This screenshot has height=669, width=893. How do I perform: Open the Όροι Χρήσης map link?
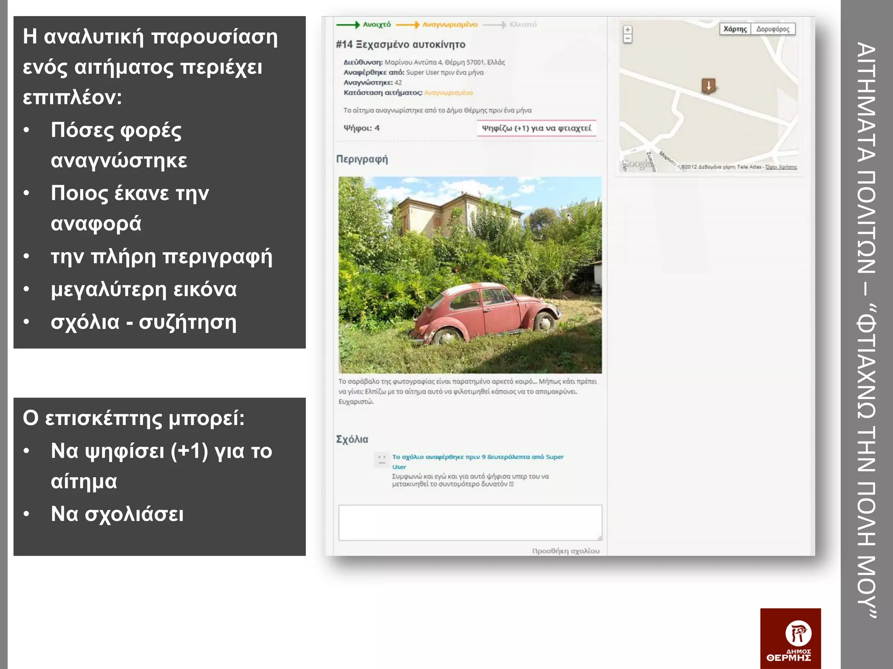(781, 167)
